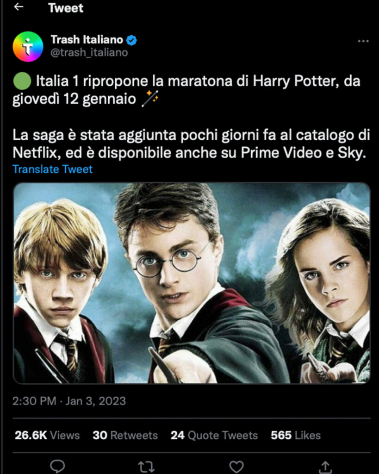Screen dimensions: 379x474
Task: Retweet using the arrows icon
Action: [x=146, y=467]
